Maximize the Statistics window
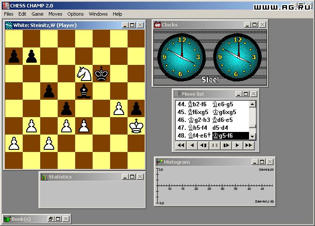Screen dimensions: 315x226 132,176
